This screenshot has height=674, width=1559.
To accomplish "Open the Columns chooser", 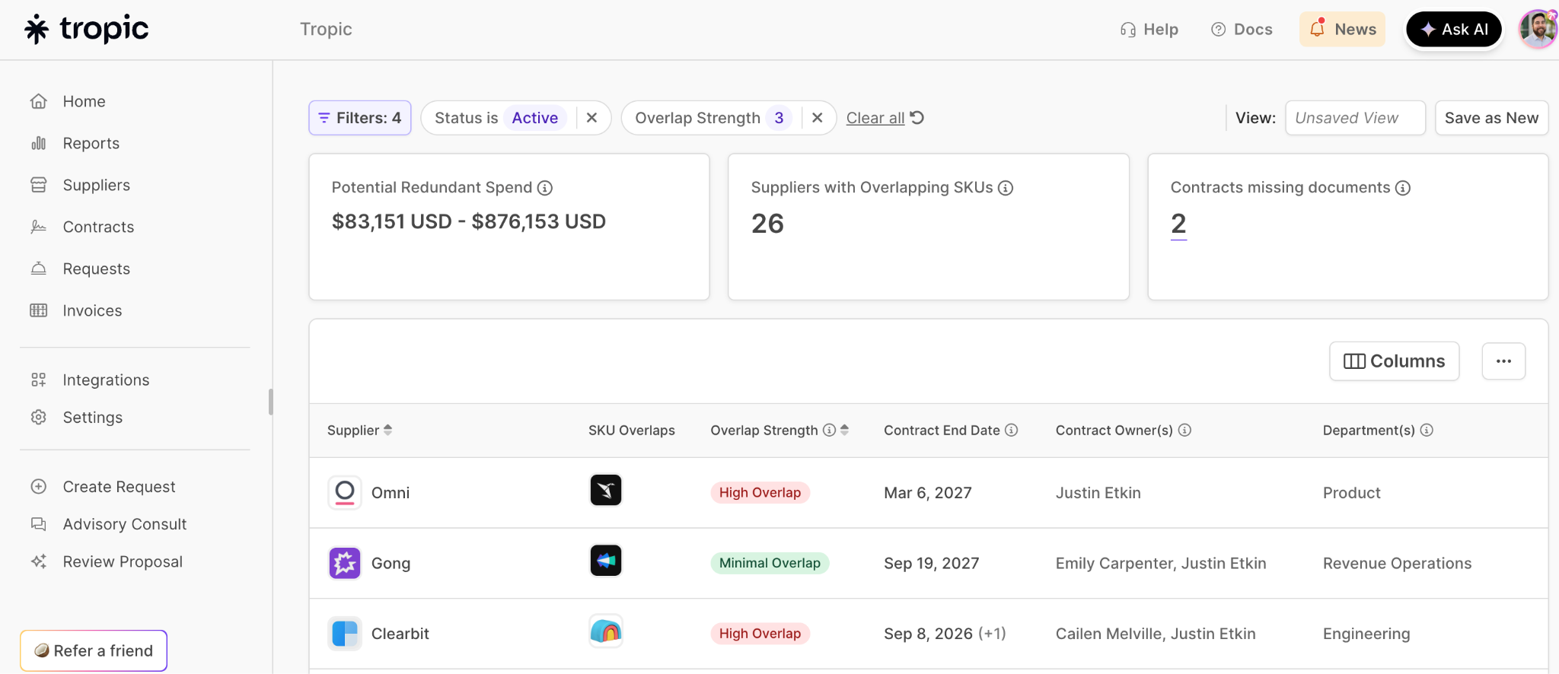I will pos(1394,361).
